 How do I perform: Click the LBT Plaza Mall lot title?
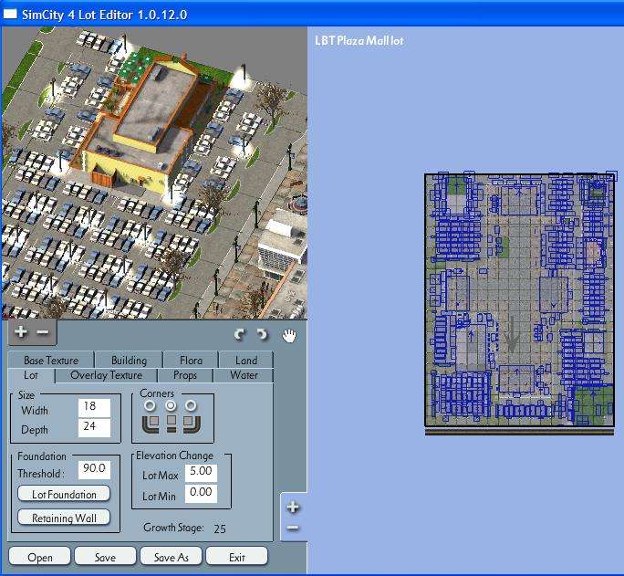(359, 40)
